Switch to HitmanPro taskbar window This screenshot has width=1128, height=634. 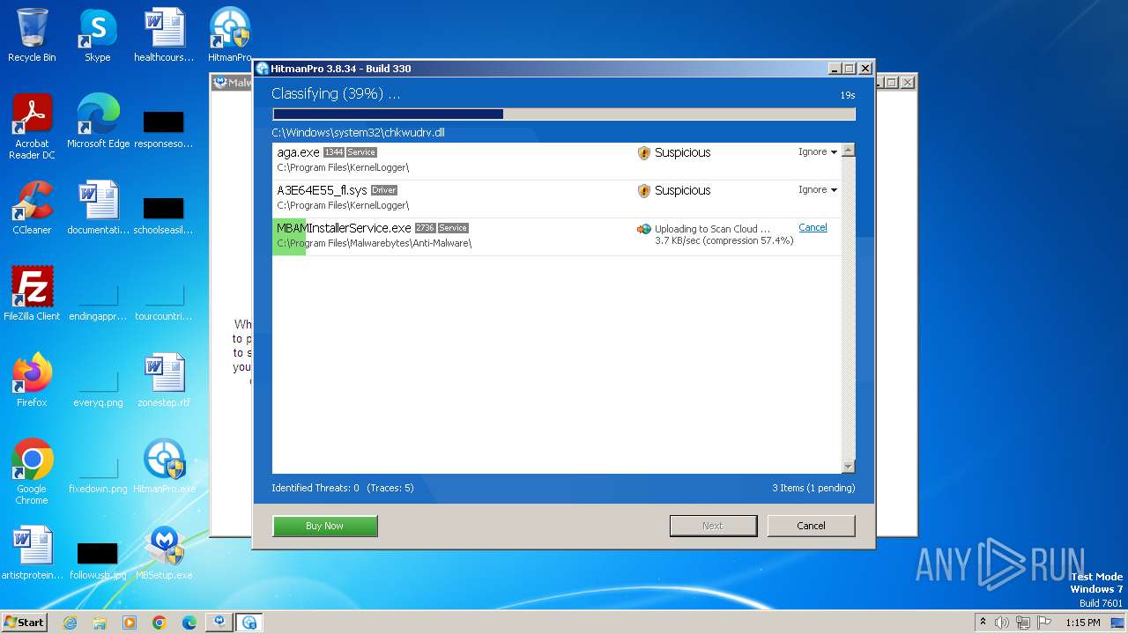(249, 623)
